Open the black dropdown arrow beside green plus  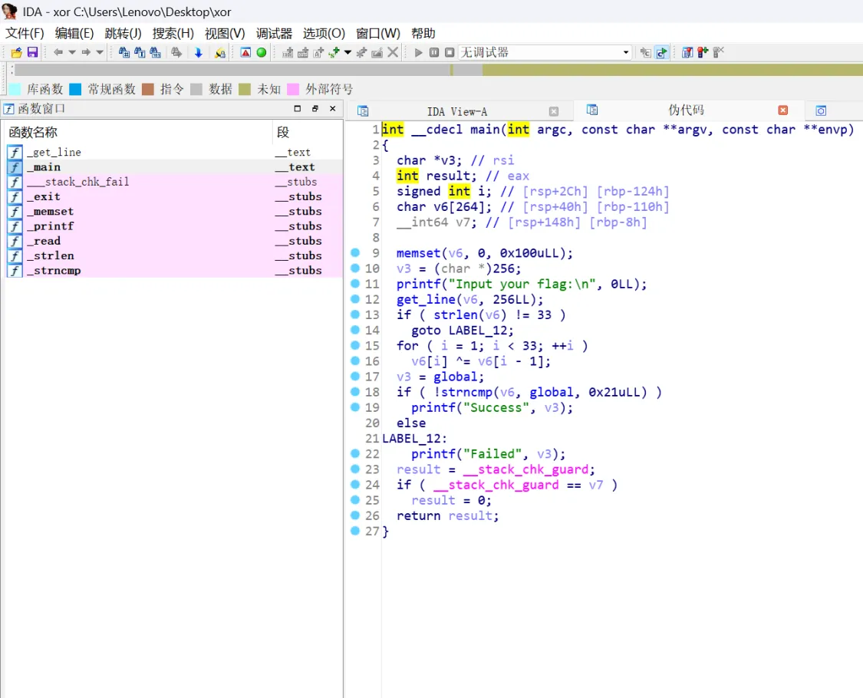[348, 52]
